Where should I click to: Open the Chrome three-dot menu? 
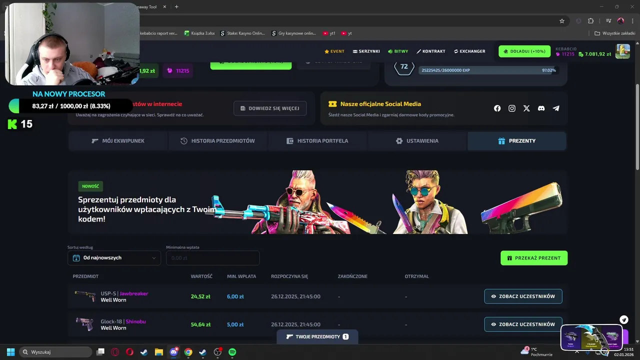coord(632,21)
